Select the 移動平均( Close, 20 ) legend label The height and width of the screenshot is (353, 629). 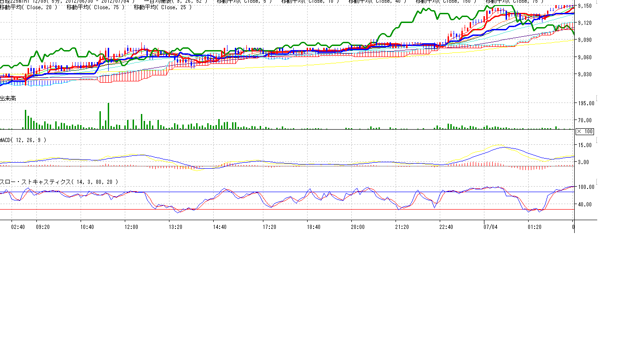[29, 7]
